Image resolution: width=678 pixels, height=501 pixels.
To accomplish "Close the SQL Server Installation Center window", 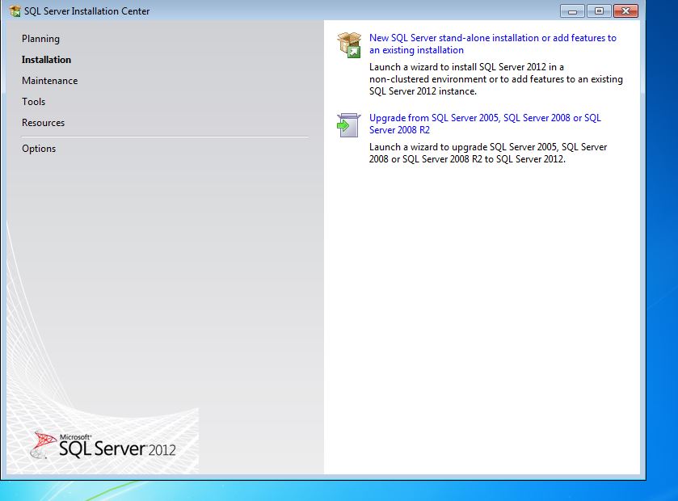I will point(625,11).
